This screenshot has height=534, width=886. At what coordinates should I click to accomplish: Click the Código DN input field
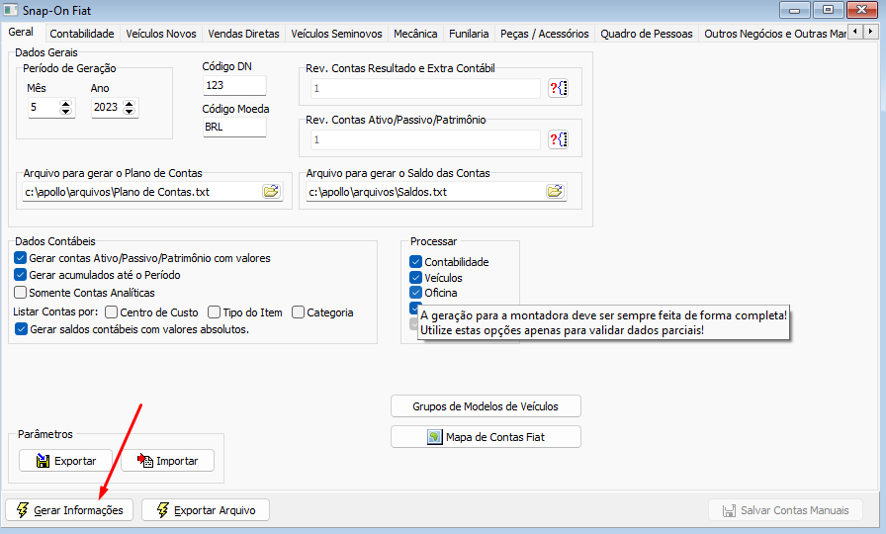[x=234, y=85]
